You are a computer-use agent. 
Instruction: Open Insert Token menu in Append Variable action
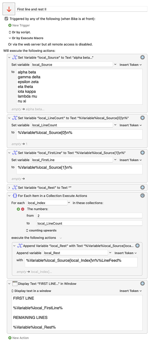point(125,253)
